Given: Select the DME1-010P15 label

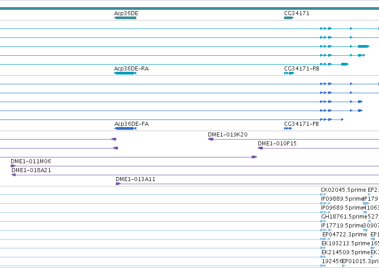Looking at the screenshot, I should pos(277,144).
